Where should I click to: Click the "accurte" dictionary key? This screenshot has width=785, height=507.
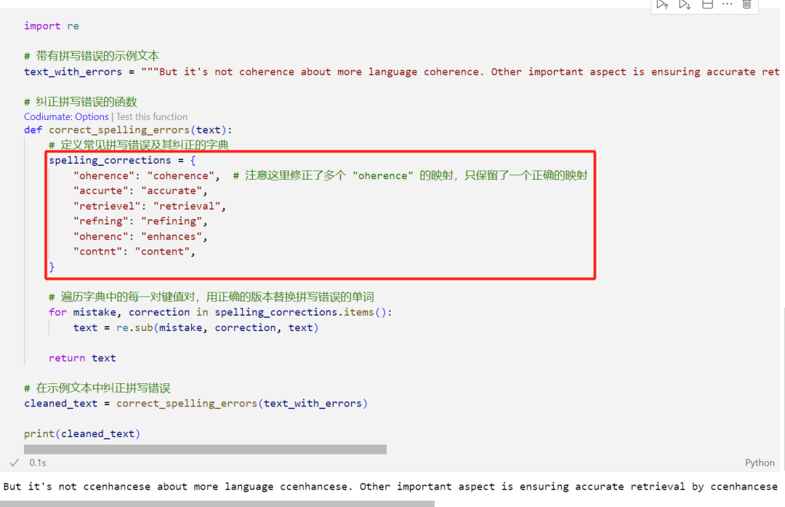101,191
